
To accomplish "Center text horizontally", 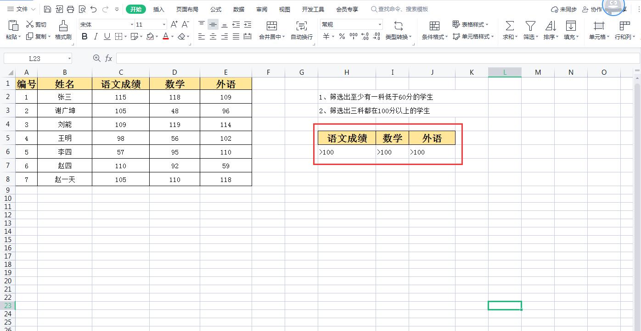I will 213,37.
